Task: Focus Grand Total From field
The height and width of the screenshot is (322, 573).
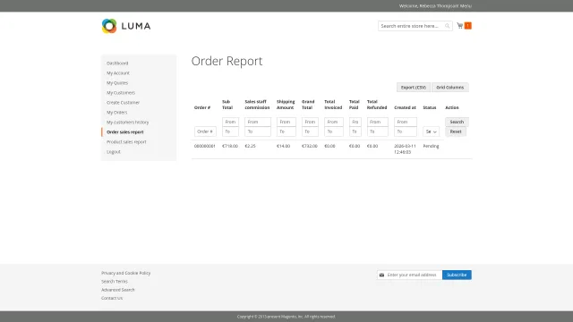Action: pyautogui.click(x=311, y=122)
